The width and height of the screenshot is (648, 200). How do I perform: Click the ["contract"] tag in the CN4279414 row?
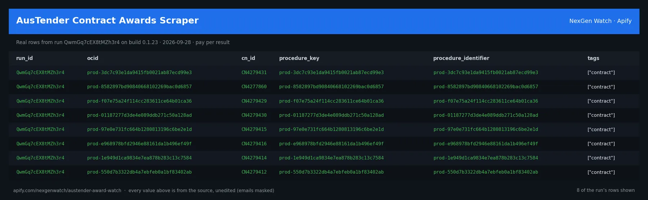[601, 158]
